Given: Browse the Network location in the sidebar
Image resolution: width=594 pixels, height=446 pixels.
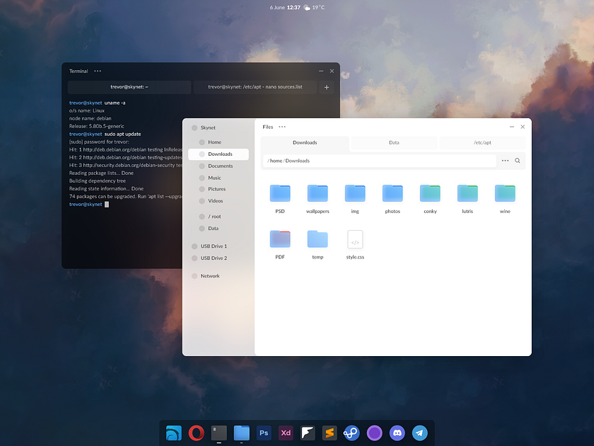Looking at the screenshot, I should (209, 275).
